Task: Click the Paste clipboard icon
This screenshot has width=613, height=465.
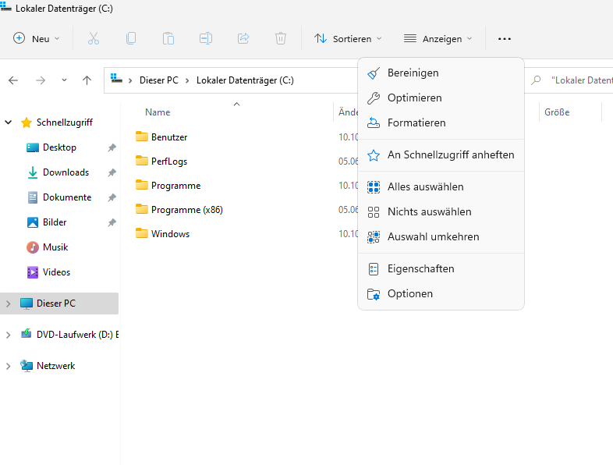Action: (x=168, y=38)
